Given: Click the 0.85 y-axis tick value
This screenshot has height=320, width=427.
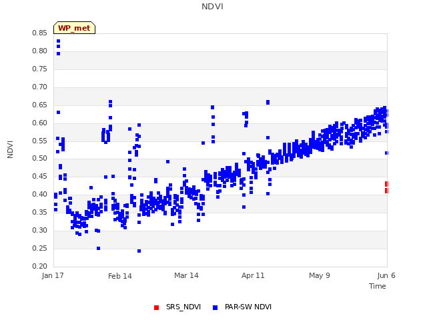Looking at the screenshot, I should [x=39, y=33].
